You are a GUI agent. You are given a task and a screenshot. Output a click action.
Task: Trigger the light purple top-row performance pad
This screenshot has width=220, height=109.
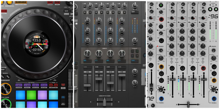tap(42, 95)
